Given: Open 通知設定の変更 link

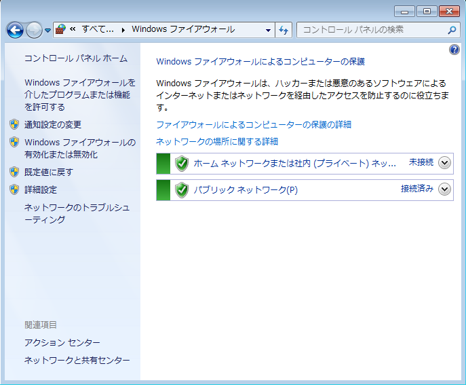Looking at the screenshot, I should [x=53, y=125].
